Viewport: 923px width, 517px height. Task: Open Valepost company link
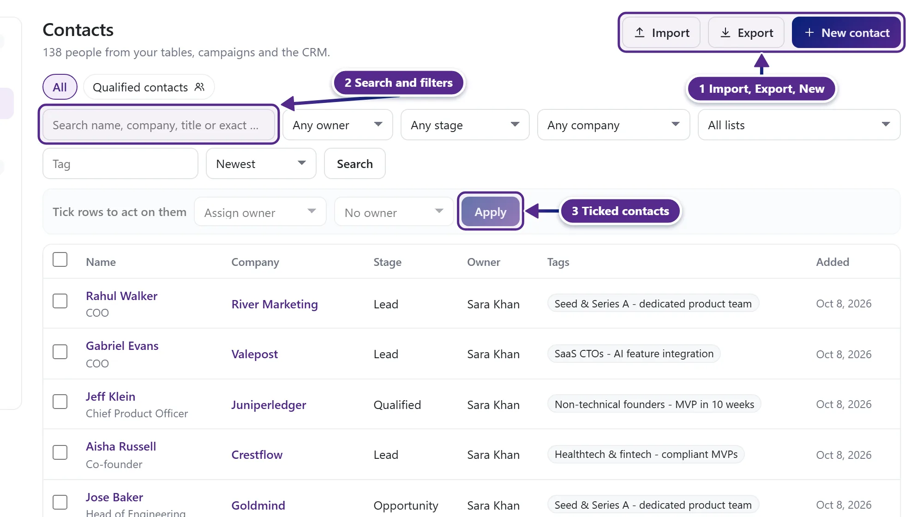click(254, 354)
